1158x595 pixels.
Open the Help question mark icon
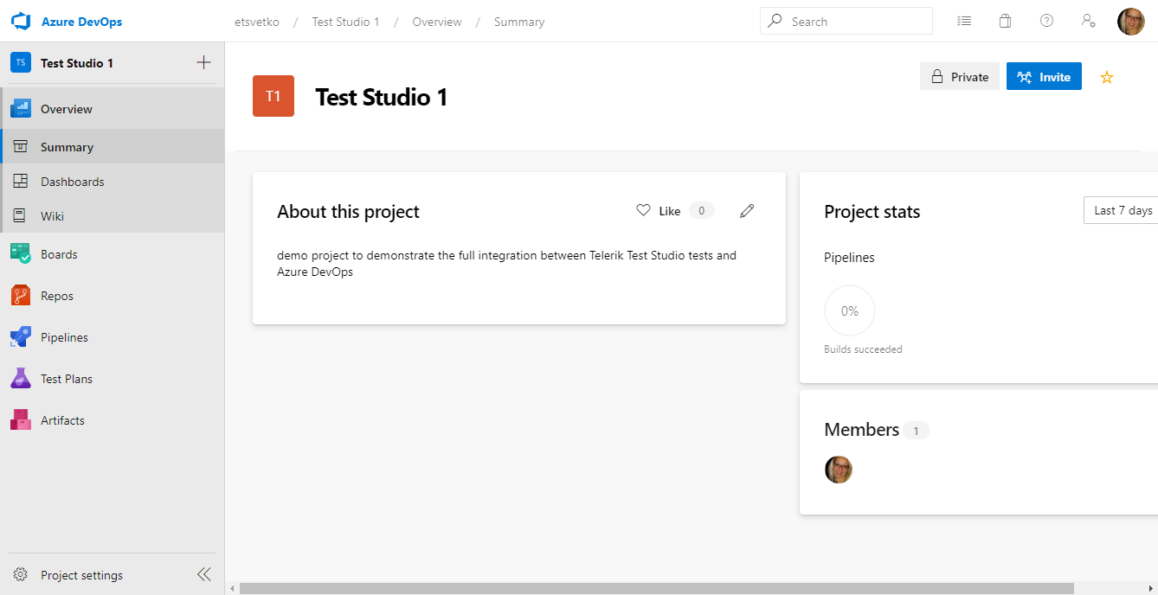(x=1046, y=21)
